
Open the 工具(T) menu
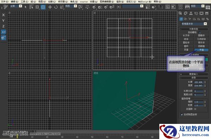[x=25, y=2]
